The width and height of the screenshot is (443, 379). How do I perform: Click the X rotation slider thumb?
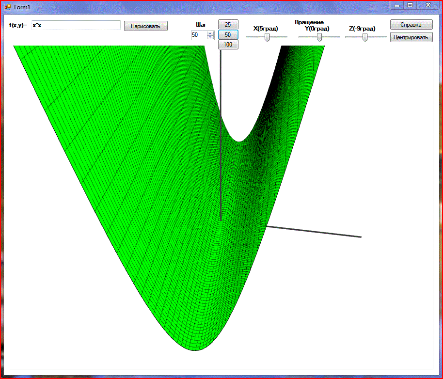[267, 37]
